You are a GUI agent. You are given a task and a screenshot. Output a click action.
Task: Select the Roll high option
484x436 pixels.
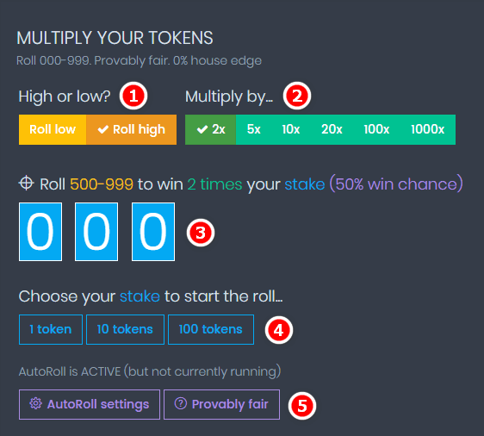click(x=132, y=130)
